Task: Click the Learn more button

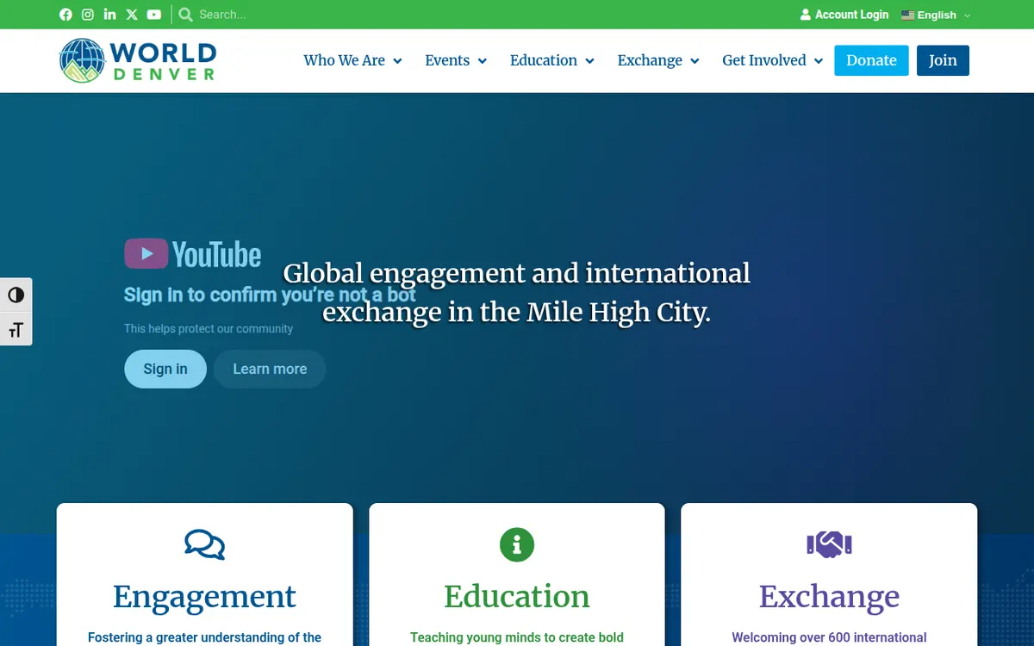Action: point(270,369)
